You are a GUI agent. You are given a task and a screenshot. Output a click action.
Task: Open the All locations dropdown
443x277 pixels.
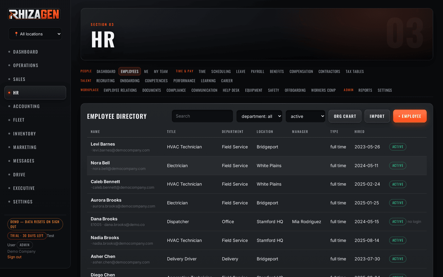(x=35, y=34)
